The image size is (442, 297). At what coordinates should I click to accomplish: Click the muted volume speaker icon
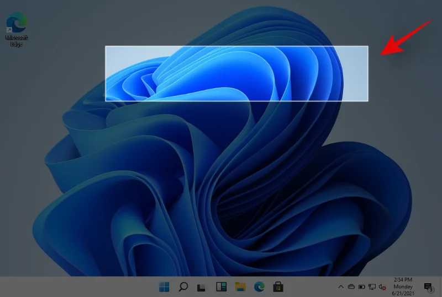[382, 287]
